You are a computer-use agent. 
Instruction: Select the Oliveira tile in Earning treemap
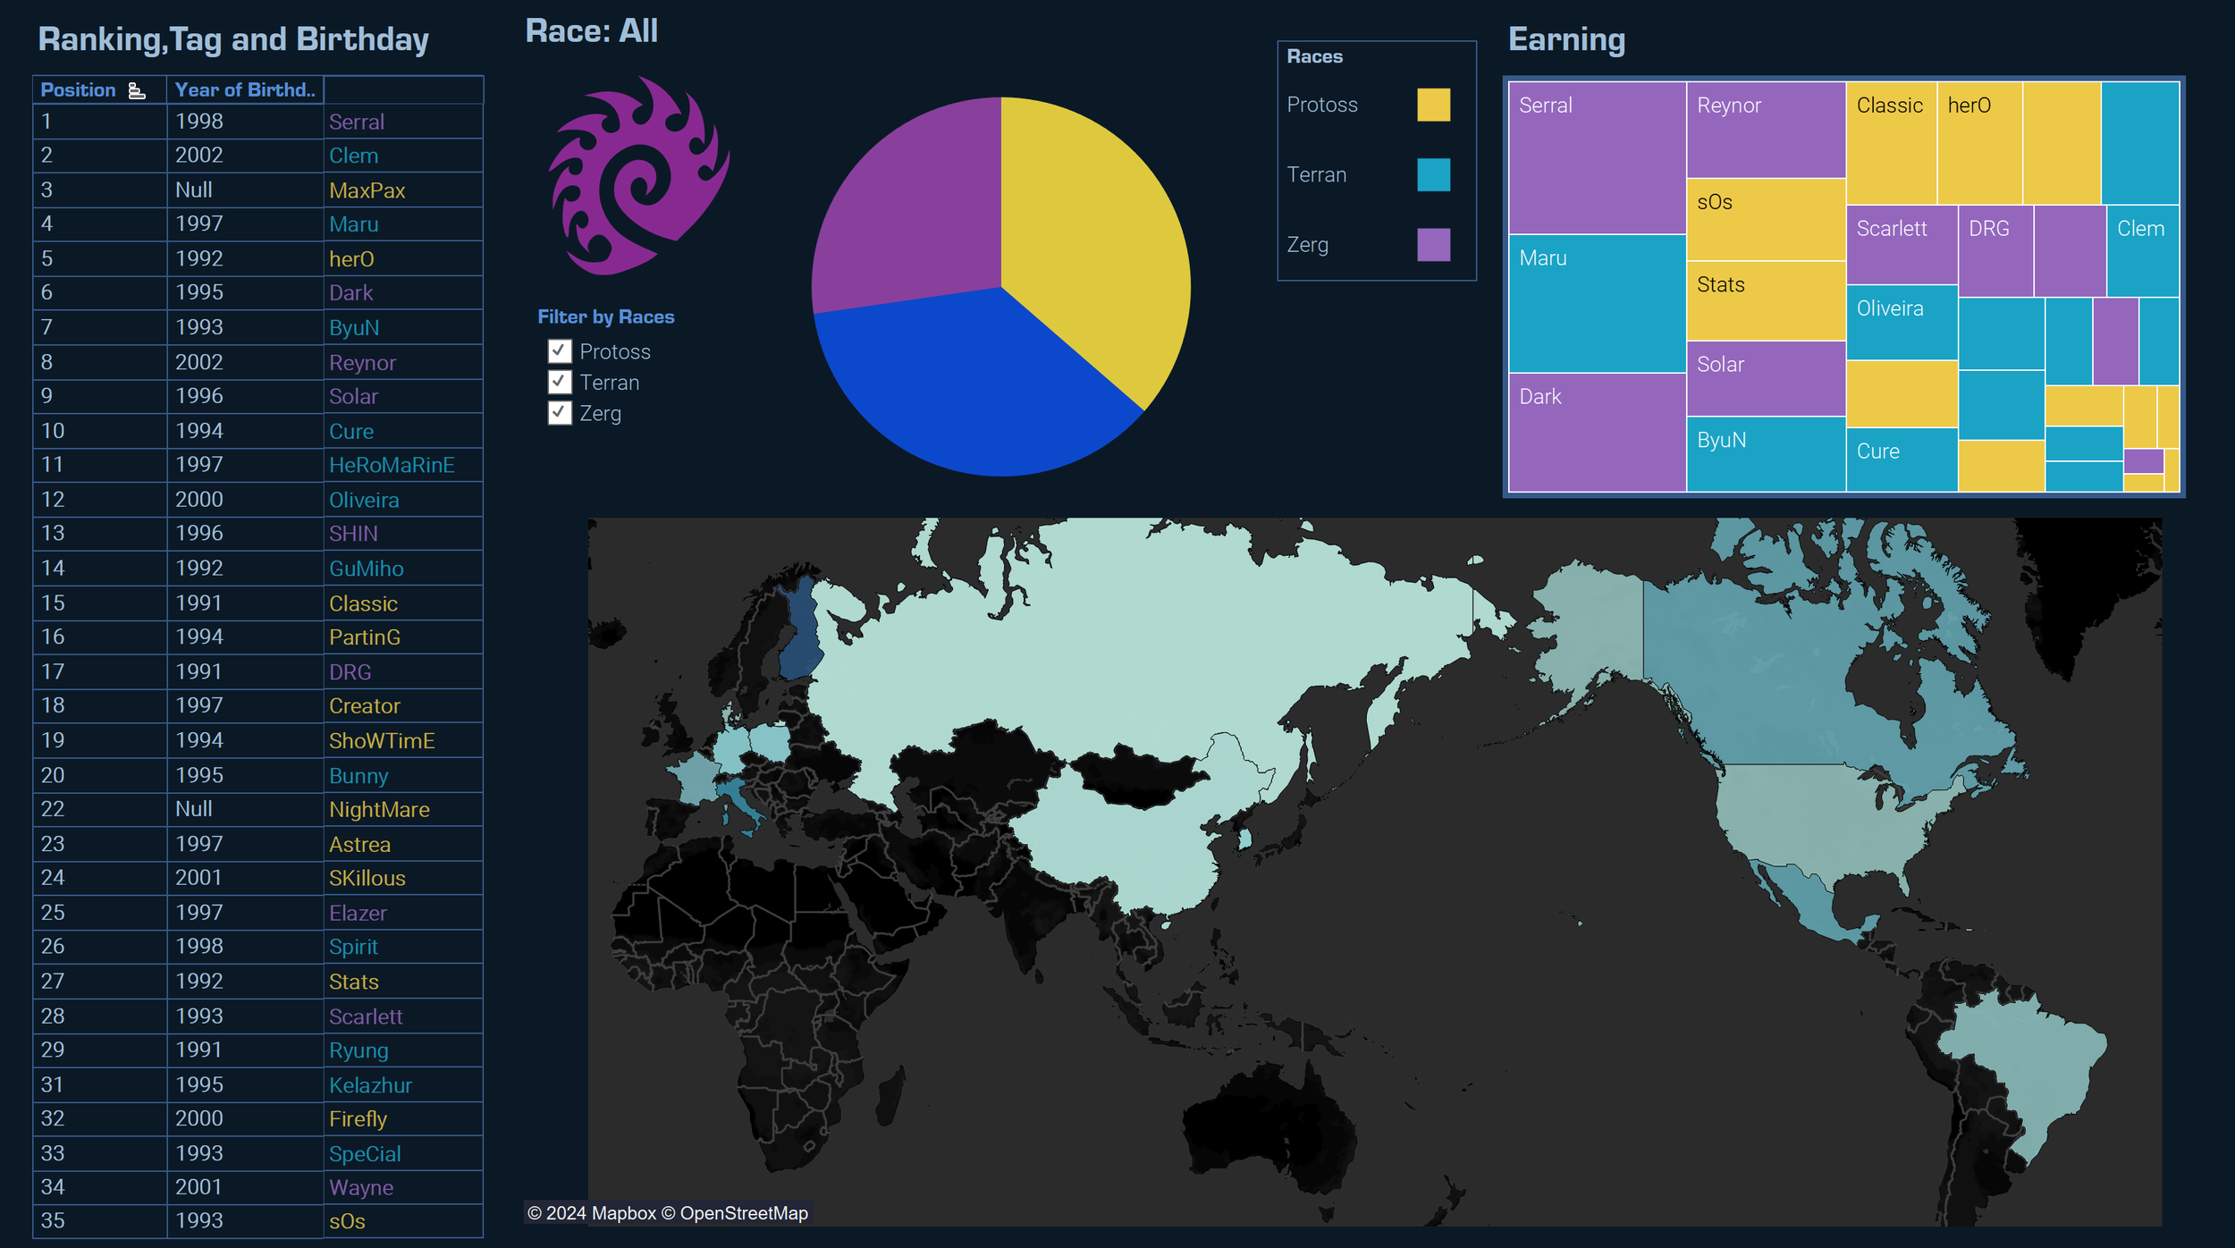pyautogui.click(x=1902, y=323)
